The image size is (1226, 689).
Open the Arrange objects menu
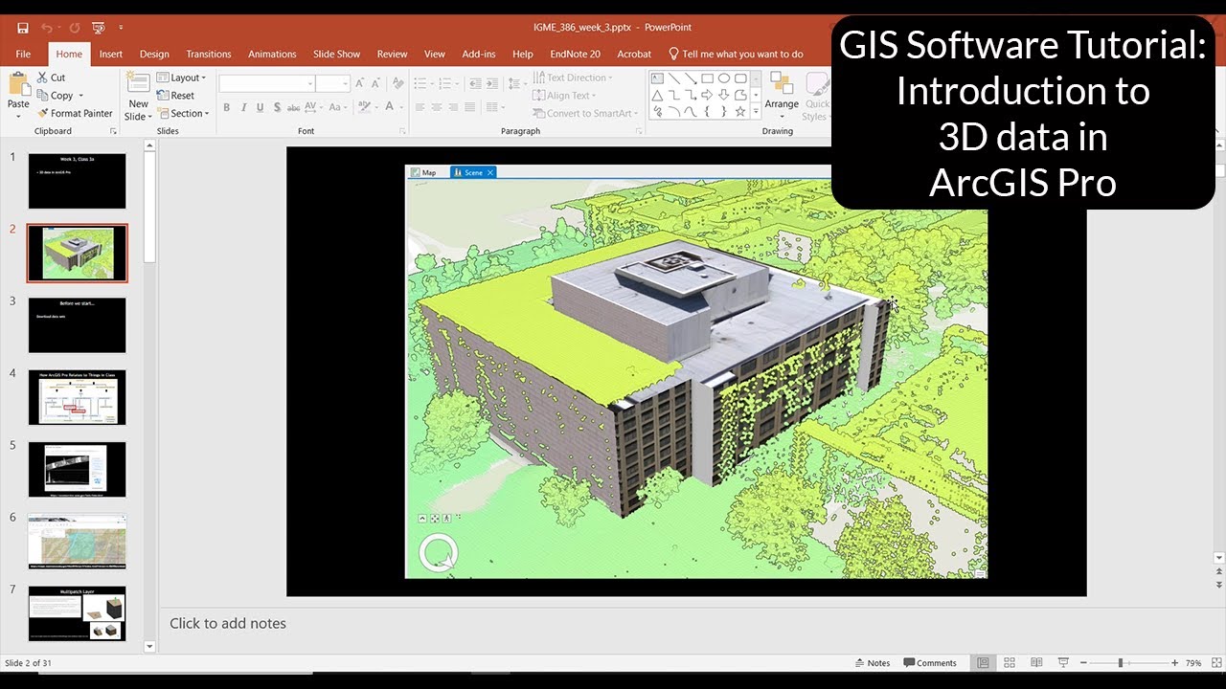coord(782,96)
